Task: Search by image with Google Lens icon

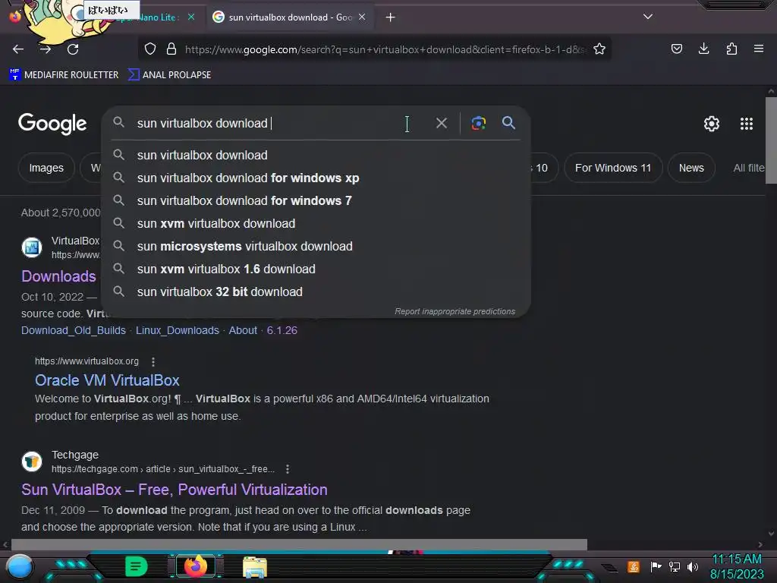Action: 478,123
